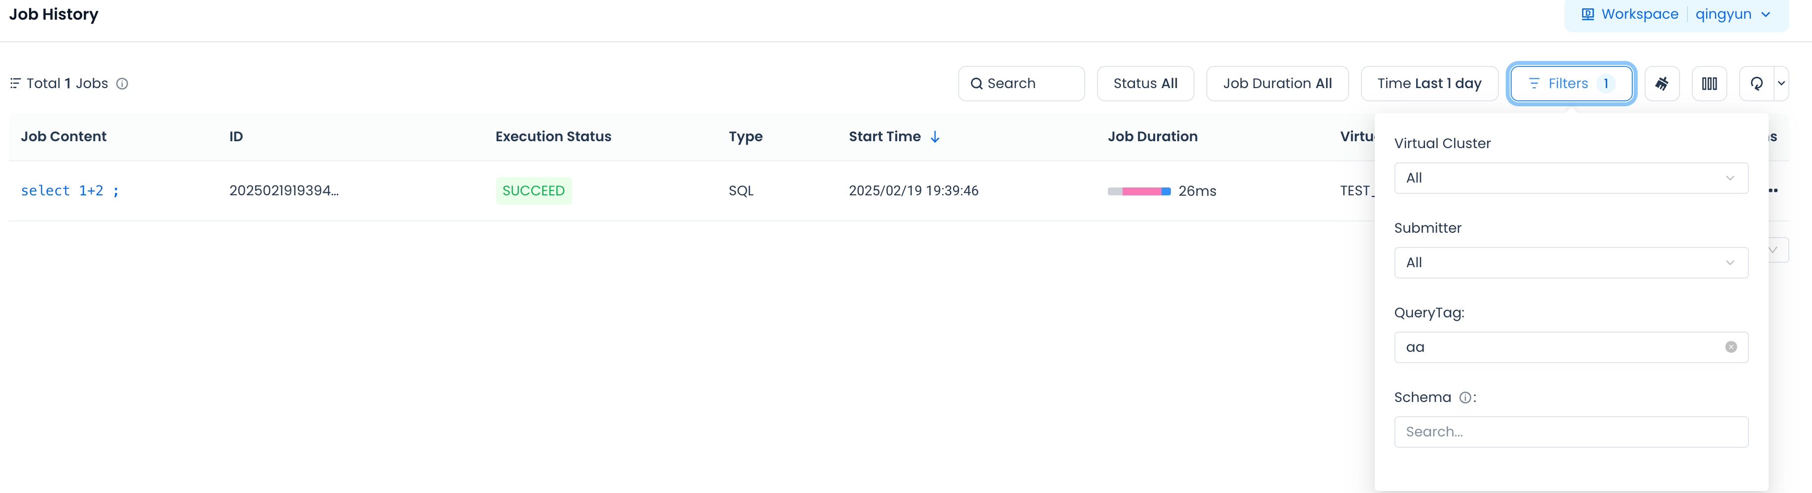Click the 26ms job duration bar

pos(1138,191)
